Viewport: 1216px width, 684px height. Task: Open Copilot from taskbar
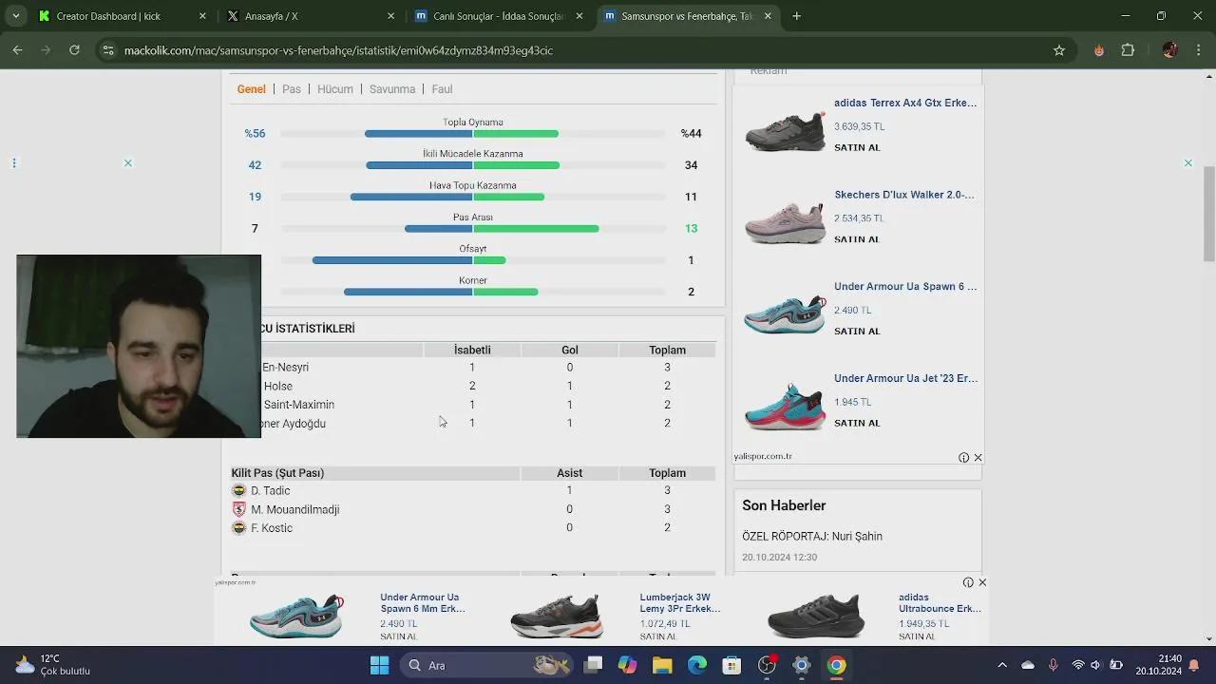[628, 665]
